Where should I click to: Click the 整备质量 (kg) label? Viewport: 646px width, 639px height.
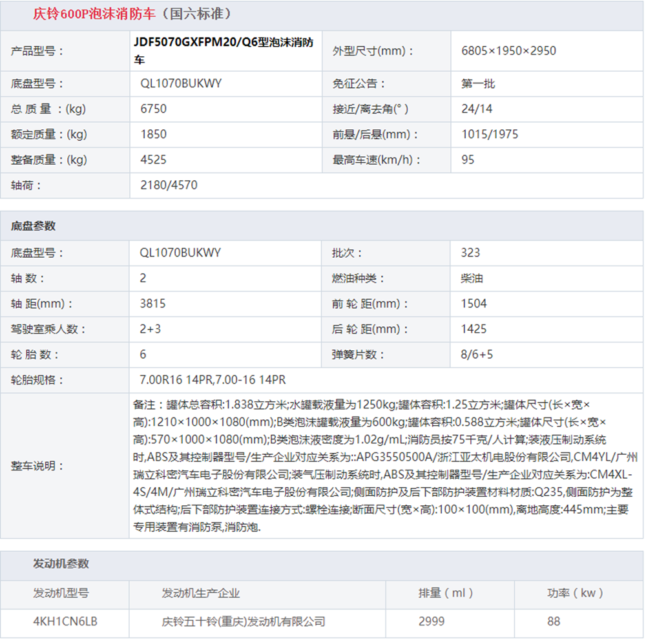coord(49,160)
